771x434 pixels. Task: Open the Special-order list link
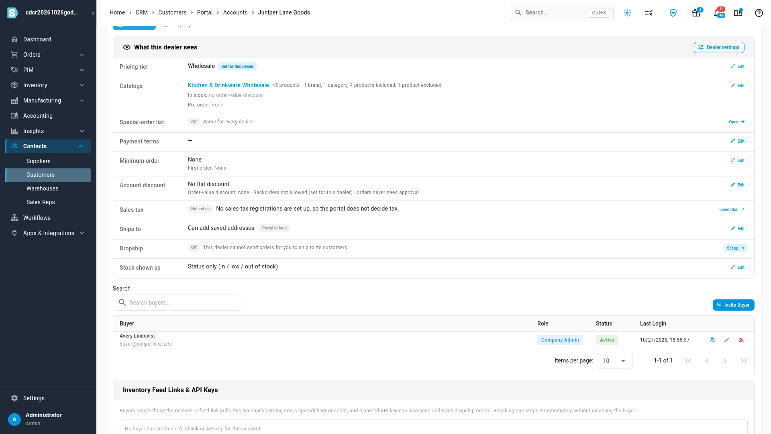(737, 122)
